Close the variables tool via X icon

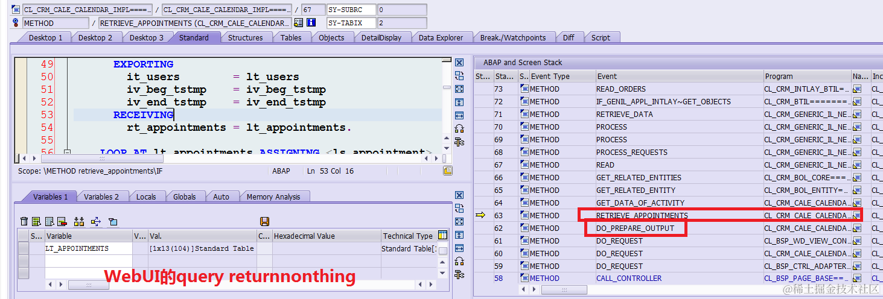[x=459, y=195]
